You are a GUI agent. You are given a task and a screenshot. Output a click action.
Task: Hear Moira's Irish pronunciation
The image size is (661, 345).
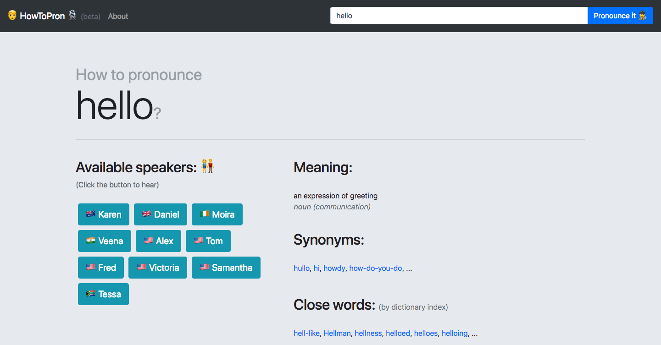[217, 214]
